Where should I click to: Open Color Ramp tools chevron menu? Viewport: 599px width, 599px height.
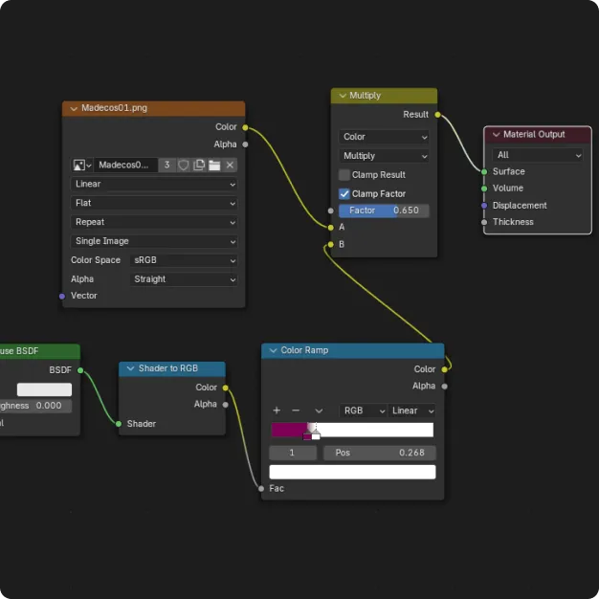(319, 411)
